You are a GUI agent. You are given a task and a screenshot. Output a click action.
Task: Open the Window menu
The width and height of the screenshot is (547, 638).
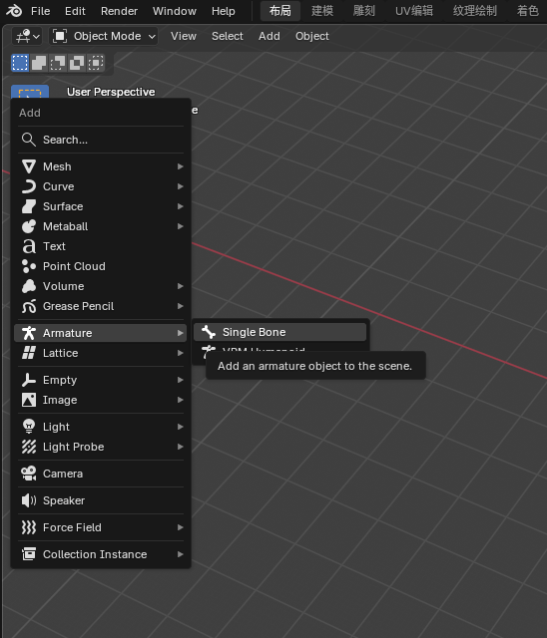175,11
